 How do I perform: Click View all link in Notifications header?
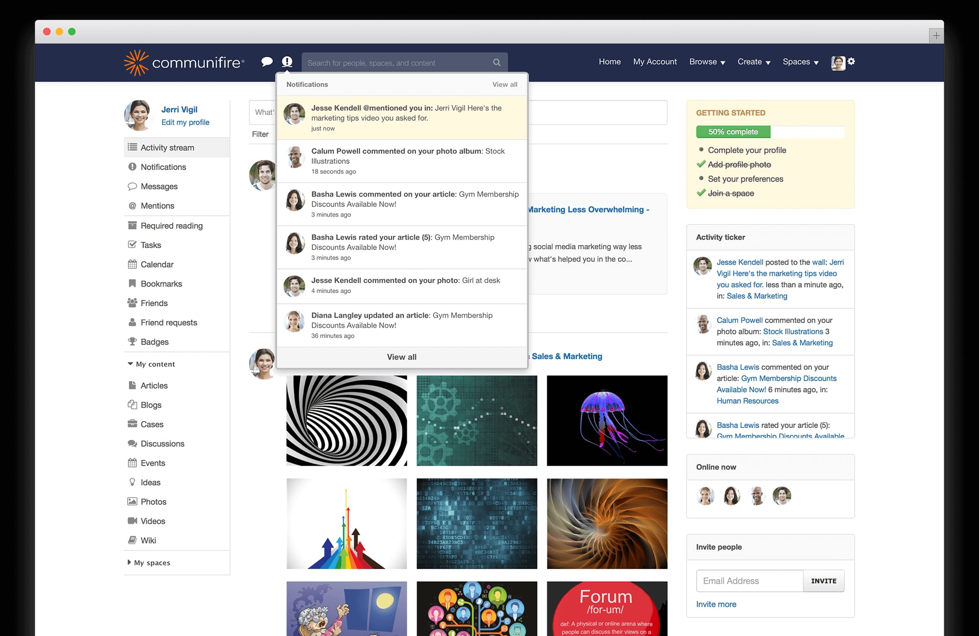[505, 84]
